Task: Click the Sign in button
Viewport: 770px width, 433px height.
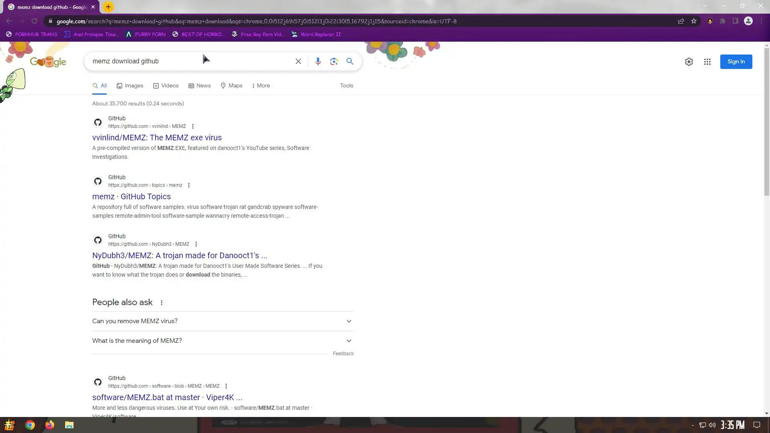Action: click(x=736, y=62)
